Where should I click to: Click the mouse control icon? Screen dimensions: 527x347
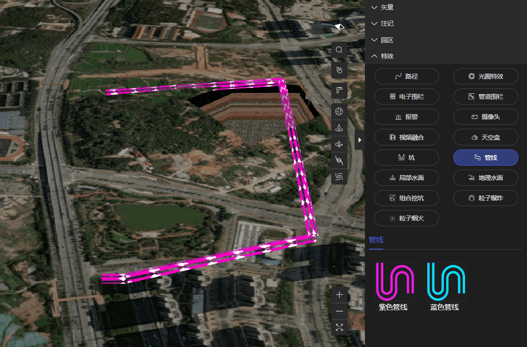point(339,70)
